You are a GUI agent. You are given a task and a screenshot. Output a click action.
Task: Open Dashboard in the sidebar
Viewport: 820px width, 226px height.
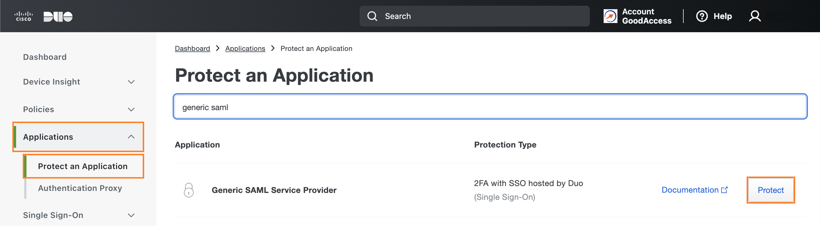point(45,57)
